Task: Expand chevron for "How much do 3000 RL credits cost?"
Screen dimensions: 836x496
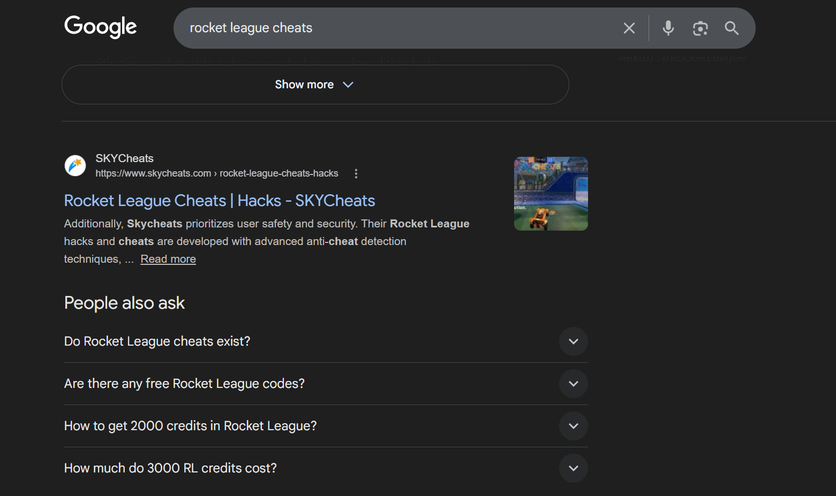Action: click(x=573, y=468)
